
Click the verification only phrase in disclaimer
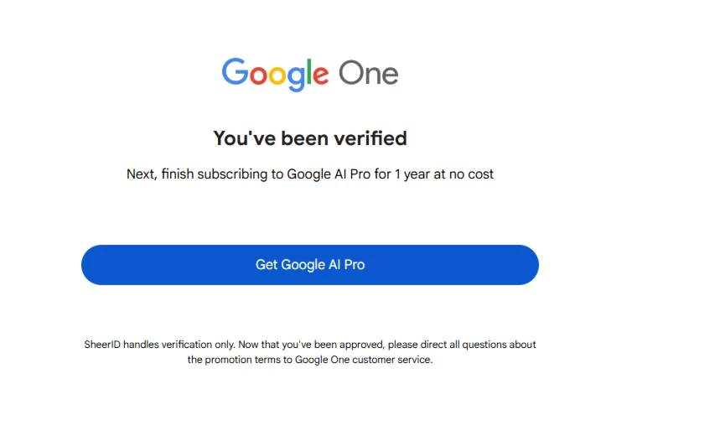199,345
